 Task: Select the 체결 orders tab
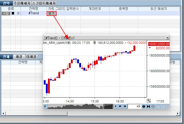(x=19, y=57)
